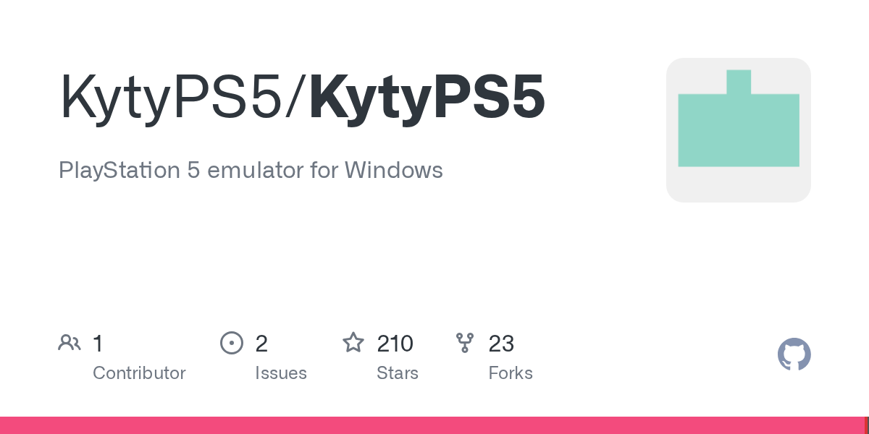Click the star icon beside 210
Screen dimensions: 869x434
click(x=353, y=342)
